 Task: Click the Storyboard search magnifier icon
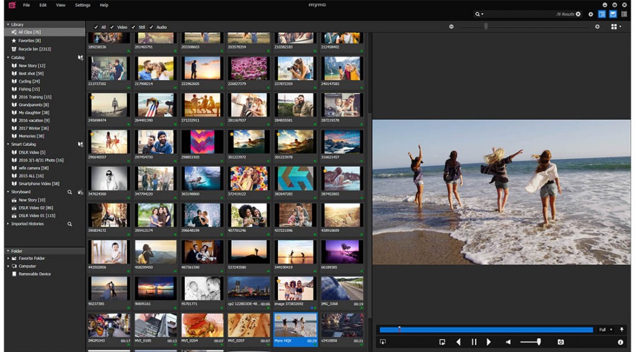pyautogui.click(x=69, y=192)
